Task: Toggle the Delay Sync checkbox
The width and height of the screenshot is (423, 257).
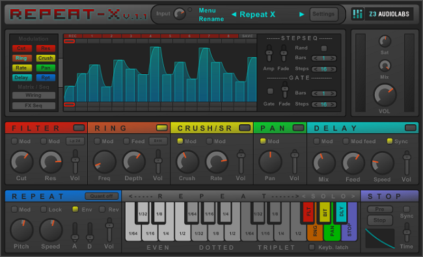Action: click(x=390, y=141)
